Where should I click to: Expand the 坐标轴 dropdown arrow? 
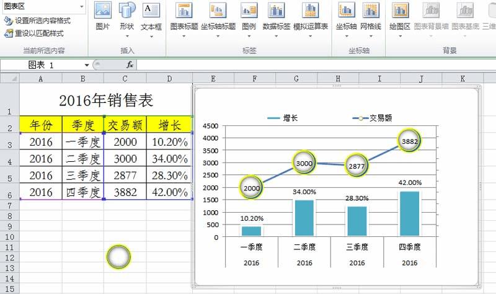point(347,36)
